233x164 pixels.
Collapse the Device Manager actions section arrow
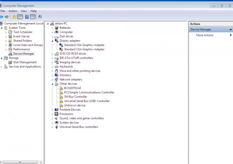click(x=230, y=29)
